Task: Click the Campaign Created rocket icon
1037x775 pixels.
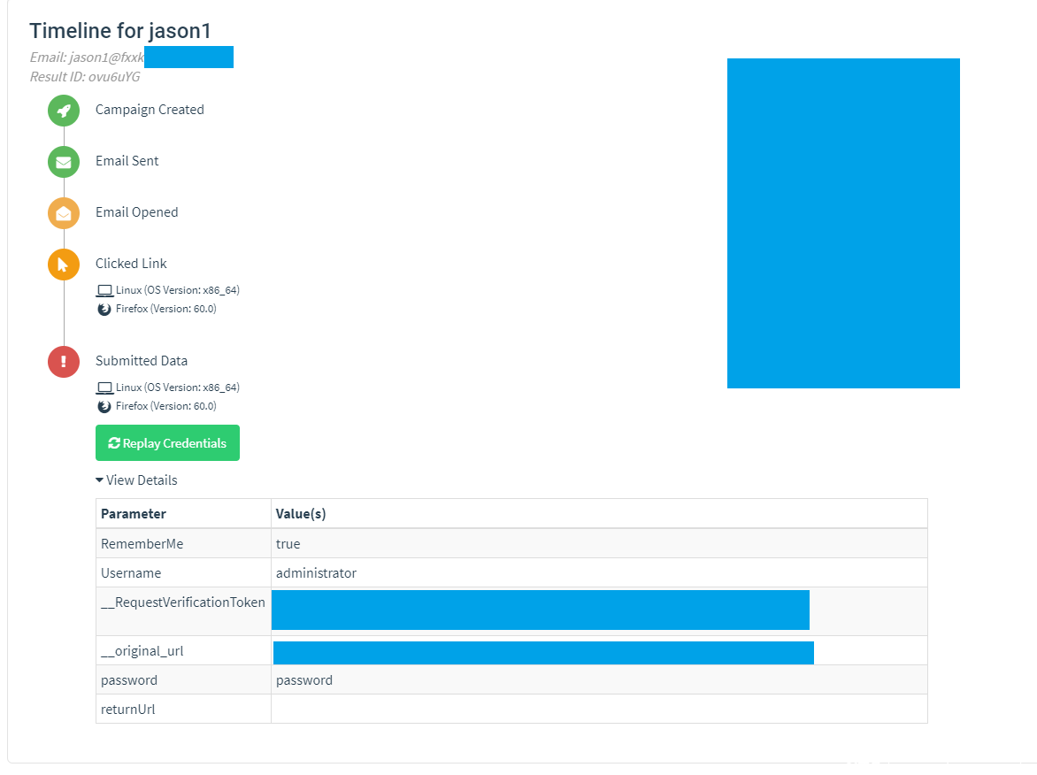Action: coord(64,111)
